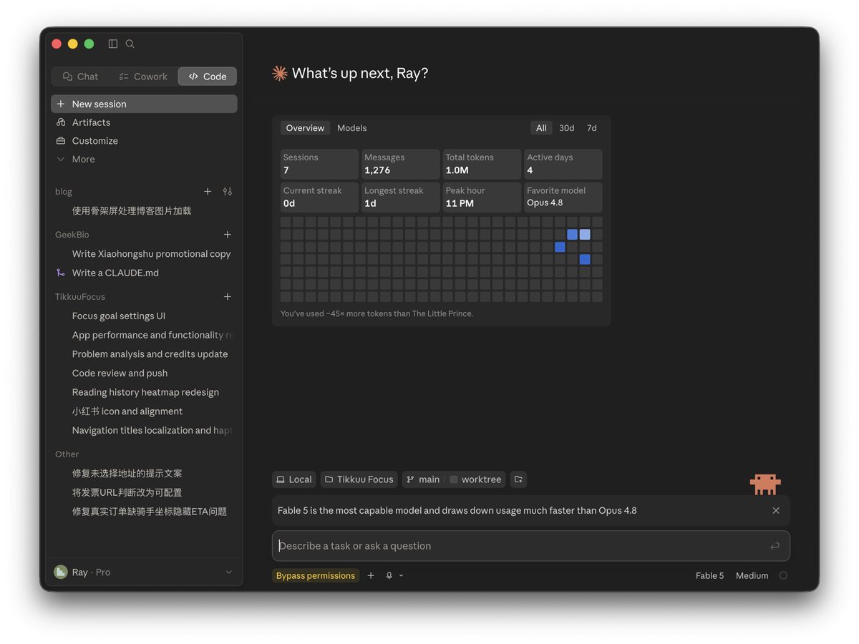
Task: Select the Code tab
Action: coord(208,77)
